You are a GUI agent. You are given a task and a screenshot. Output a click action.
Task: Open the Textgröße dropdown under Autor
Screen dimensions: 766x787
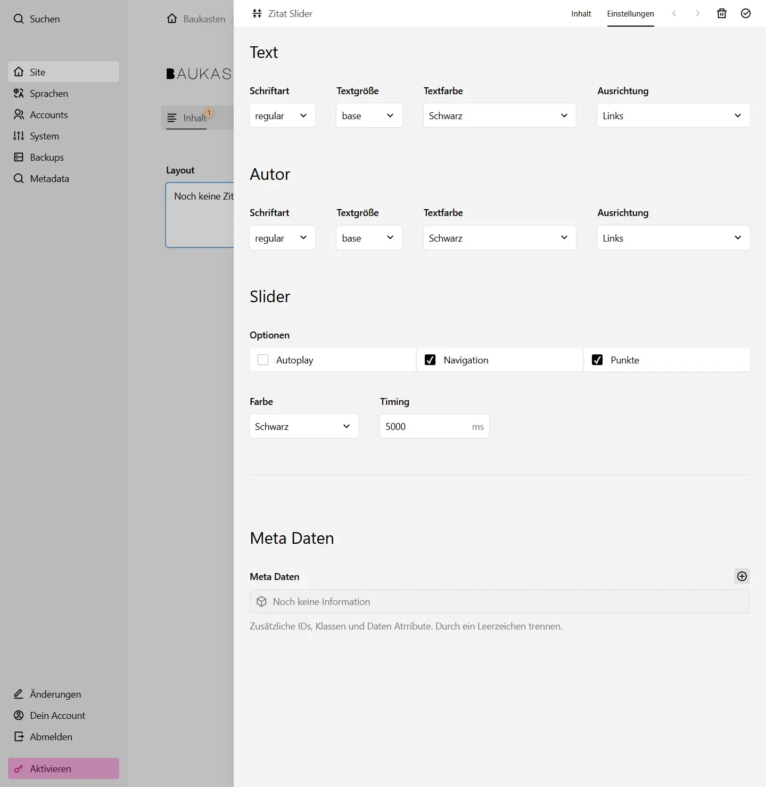(x=368, y=237)
